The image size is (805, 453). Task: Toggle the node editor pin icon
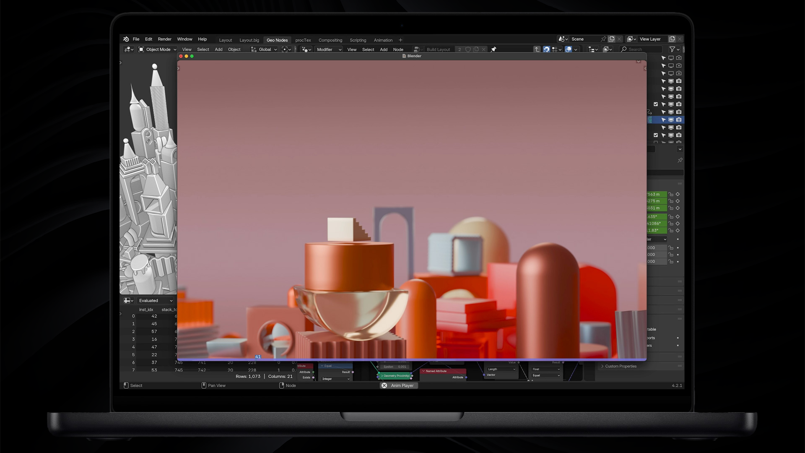pyautogui.click(x=493, y=49)
